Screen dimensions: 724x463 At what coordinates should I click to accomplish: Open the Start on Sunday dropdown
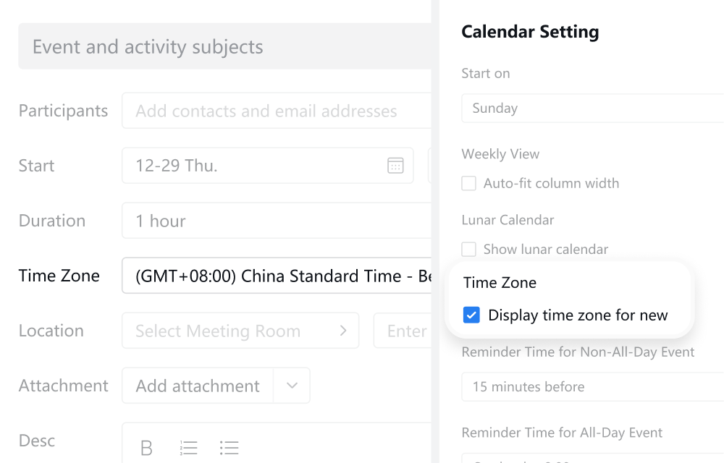(592, 109)
